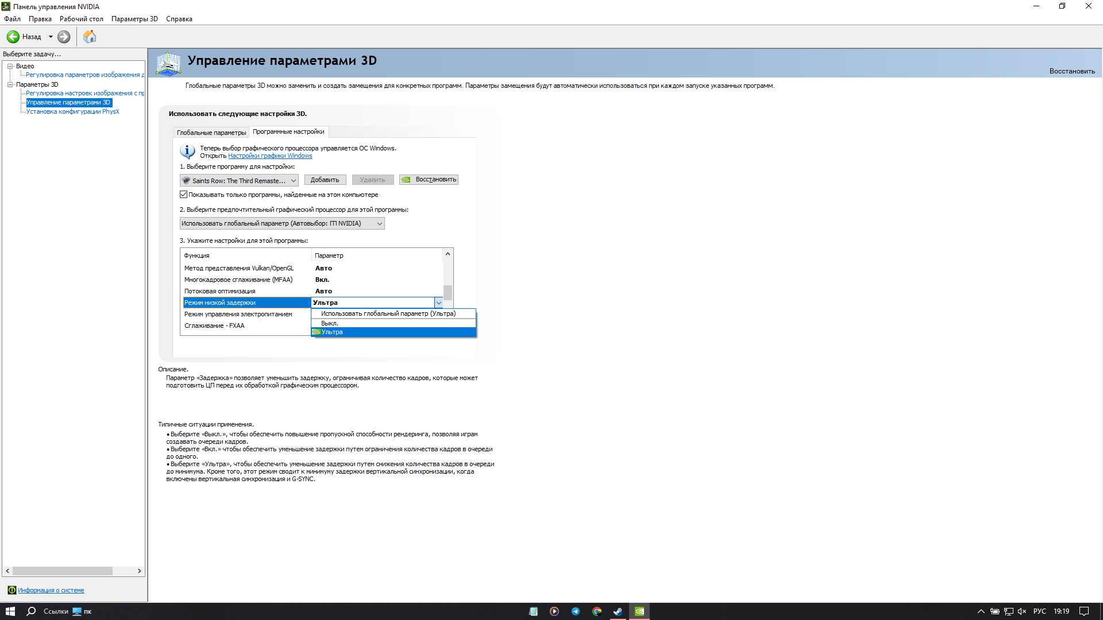Viewport: 1103px width, 620px height.
Task: Open Notepad icon in taskbar
Action: 533,611
